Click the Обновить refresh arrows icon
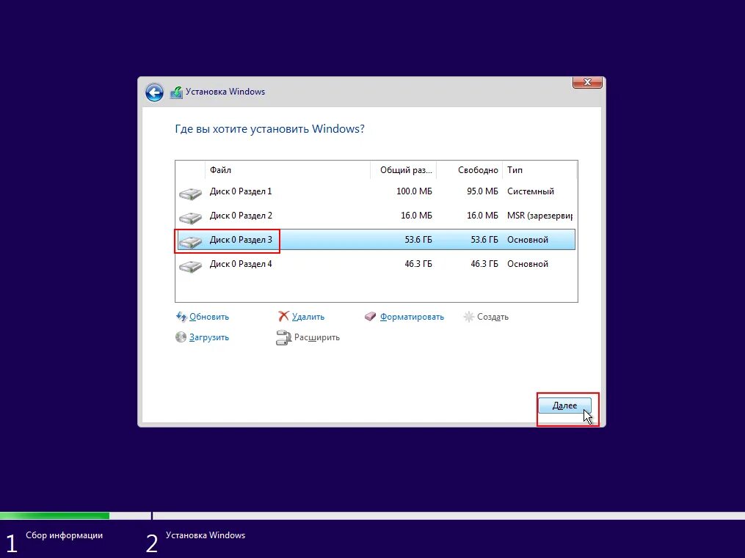This screenshot has height=558, width=745. [x=181, y=317]
